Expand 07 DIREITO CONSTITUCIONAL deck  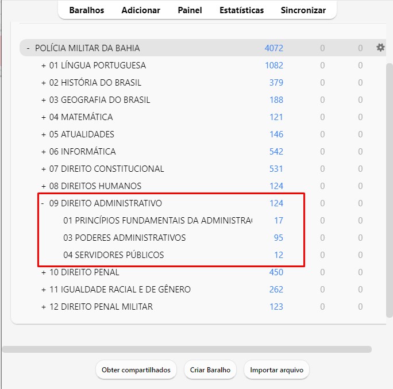44,169
